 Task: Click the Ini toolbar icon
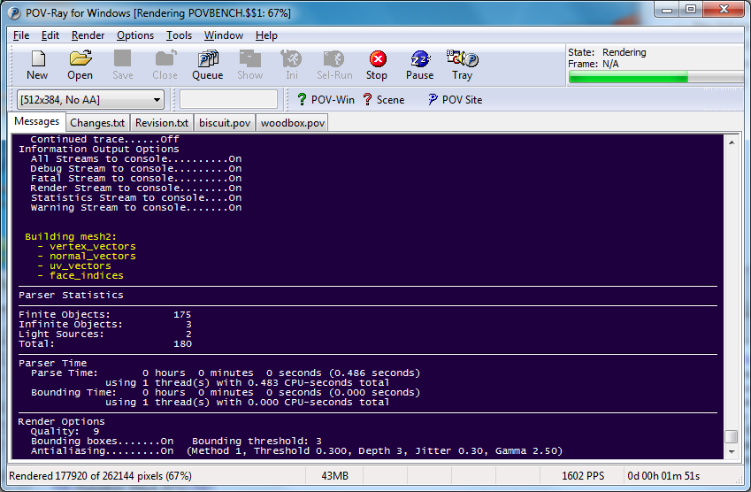coord(291,65)
